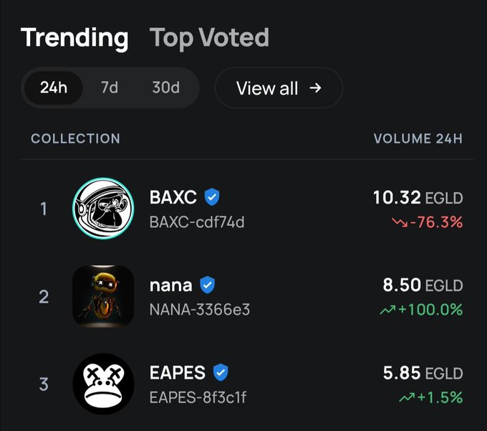This screenshot has height=431, width=487.
Task: Switch to the Top Voted tab
Action: click(x=209, y=37)
